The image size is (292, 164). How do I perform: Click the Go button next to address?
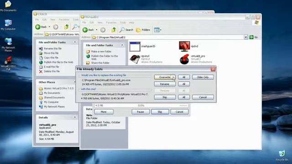click(254, 37)
